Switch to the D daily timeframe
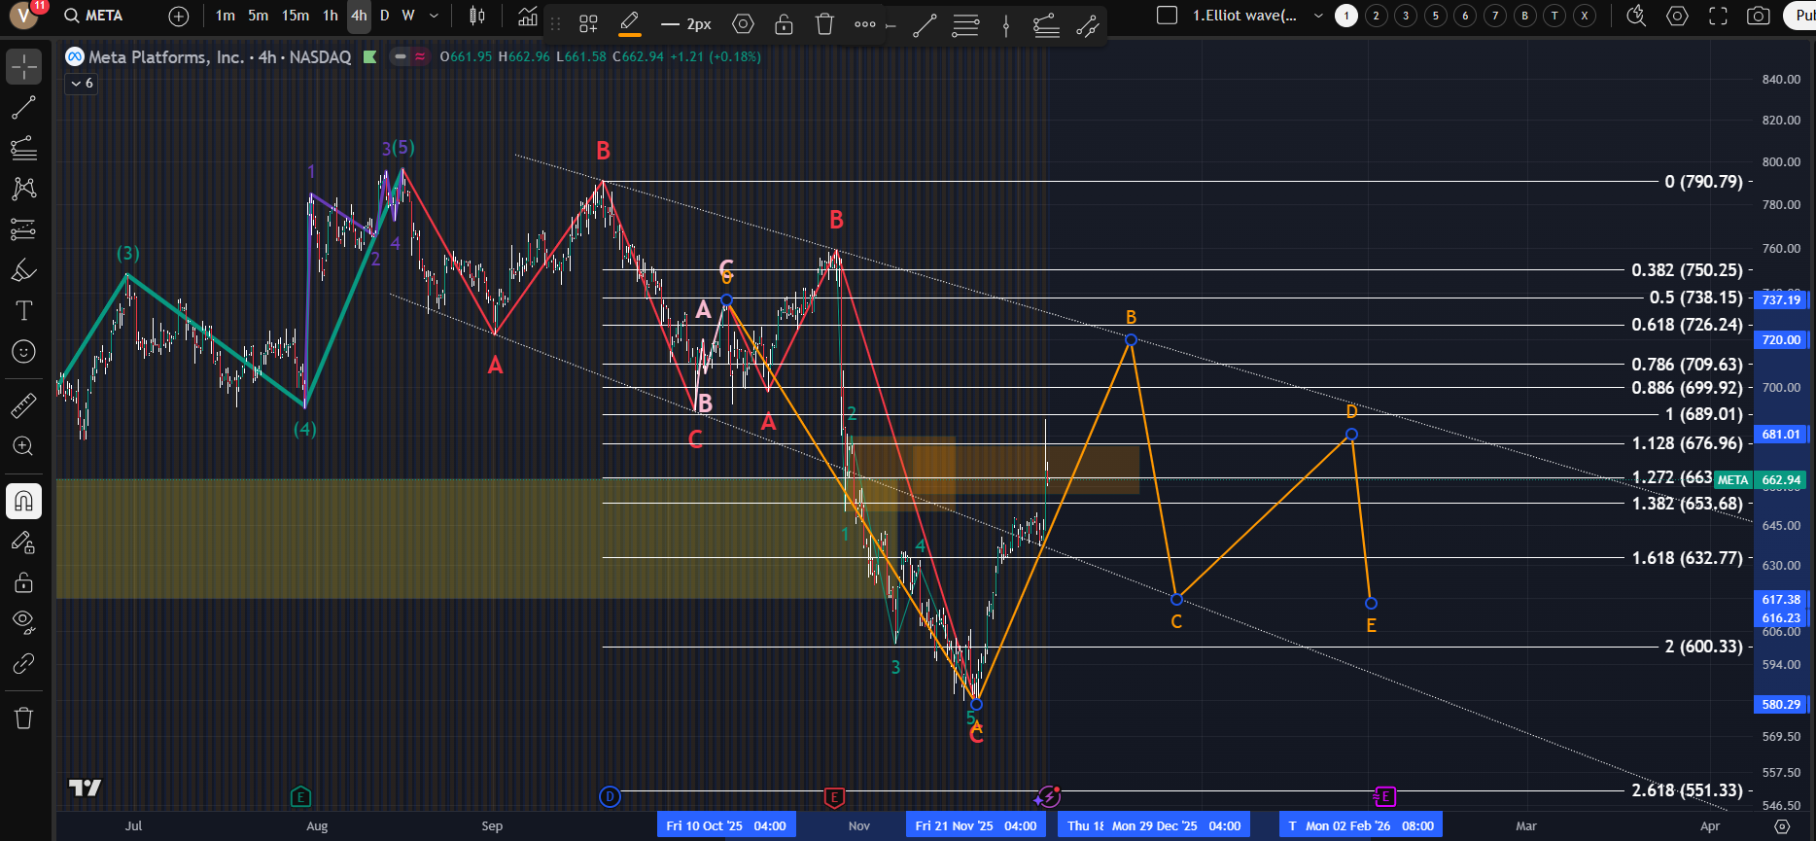The image size is (1816, 841). tap(384, 16)
